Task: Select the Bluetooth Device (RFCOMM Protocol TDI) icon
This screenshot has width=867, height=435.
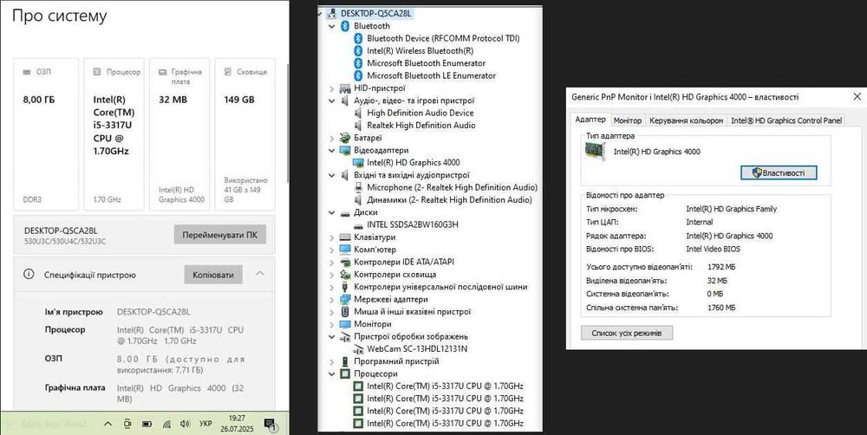Action: coord(358,38)
